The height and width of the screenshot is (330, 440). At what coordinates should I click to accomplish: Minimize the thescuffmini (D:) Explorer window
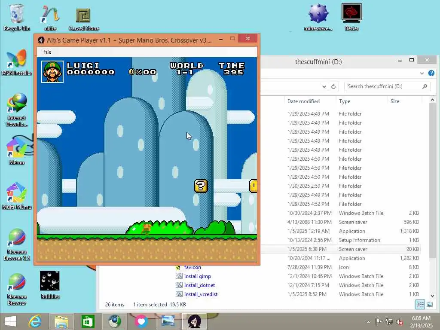[x=400, y=60]
